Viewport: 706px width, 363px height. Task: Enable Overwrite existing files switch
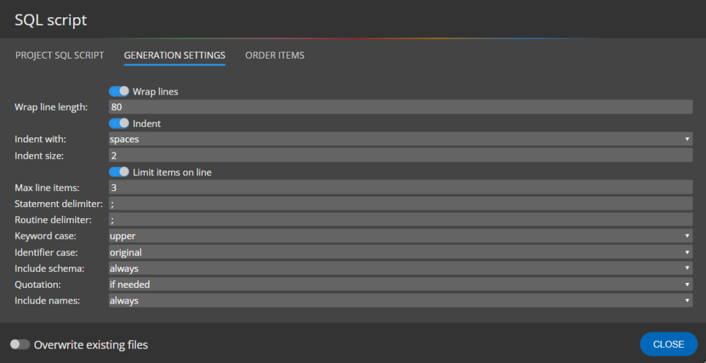(20, 344)
